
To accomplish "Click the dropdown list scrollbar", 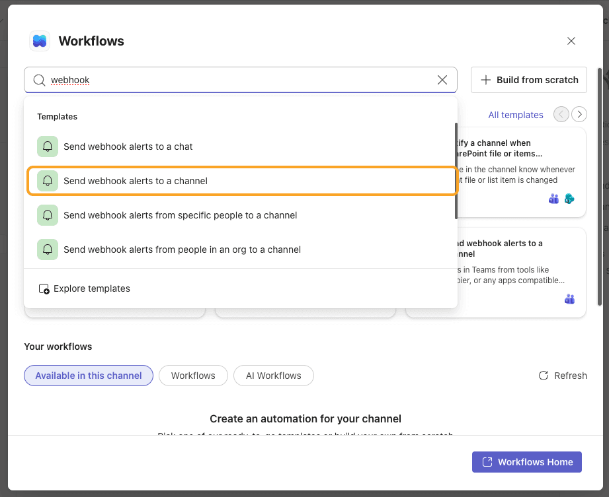I will point(456,171).
